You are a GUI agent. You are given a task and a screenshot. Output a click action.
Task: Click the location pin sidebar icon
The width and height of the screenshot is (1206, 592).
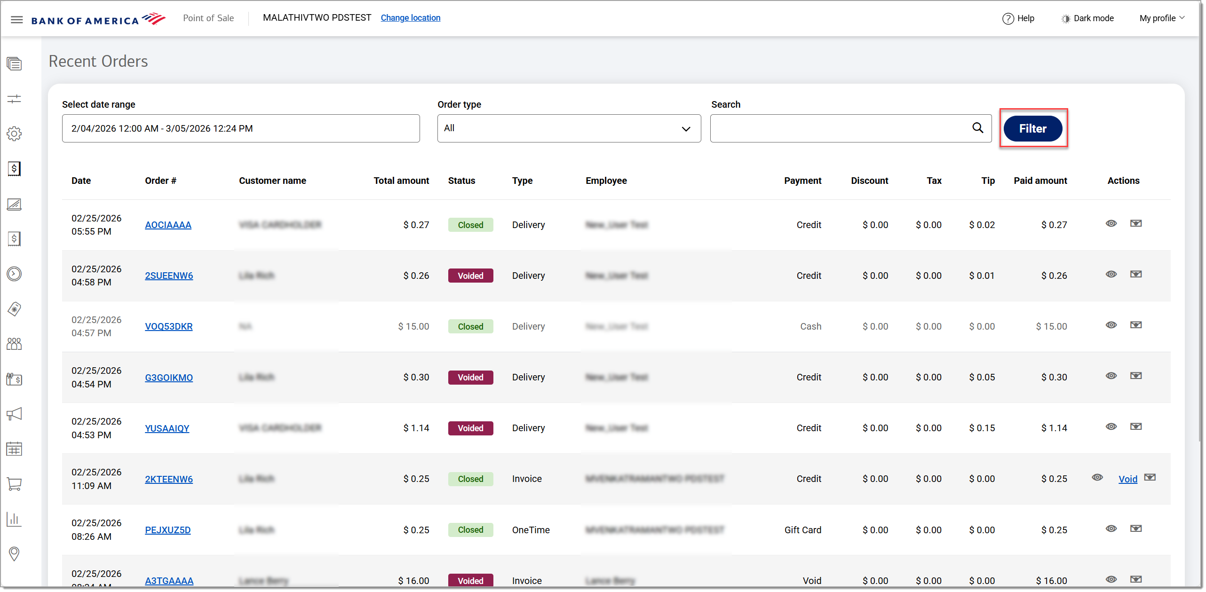(14, 554)
